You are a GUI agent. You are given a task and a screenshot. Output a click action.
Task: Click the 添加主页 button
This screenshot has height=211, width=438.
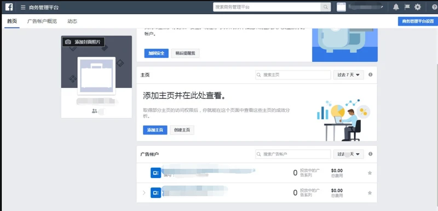pyautogui.click(x=155, y=130)
